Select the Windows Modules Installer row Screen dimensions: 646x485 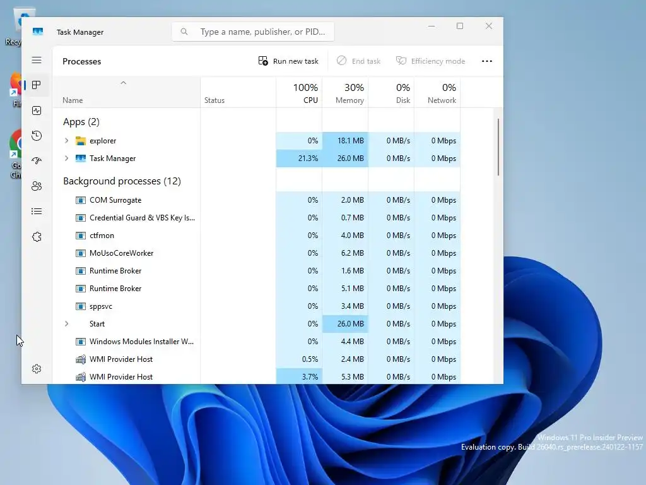257,342
